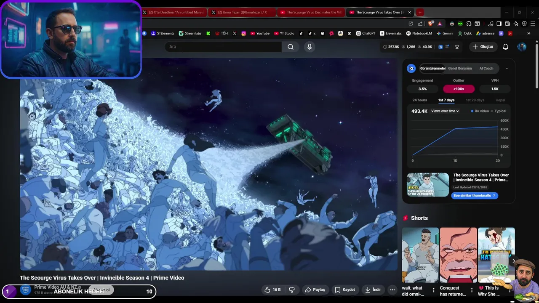This screenshot has height=303, width=539.
Task: Open the Brave Shields lion icon
Action: click(x=430, y=24)
